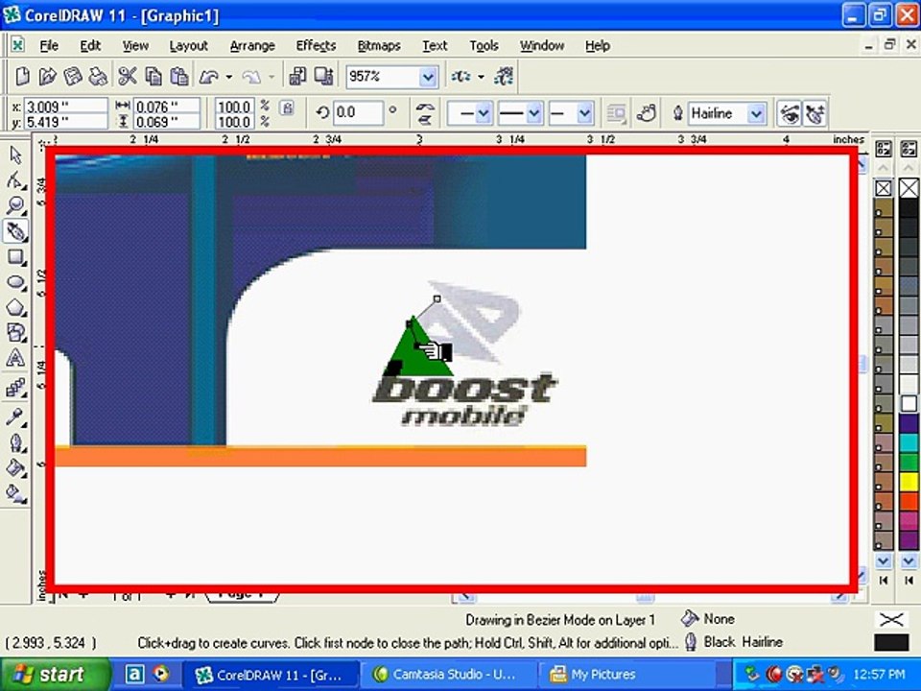This screenshot has width=921, height=691.
Task: Cut selection using scissors icon
Action: point(127,76)
